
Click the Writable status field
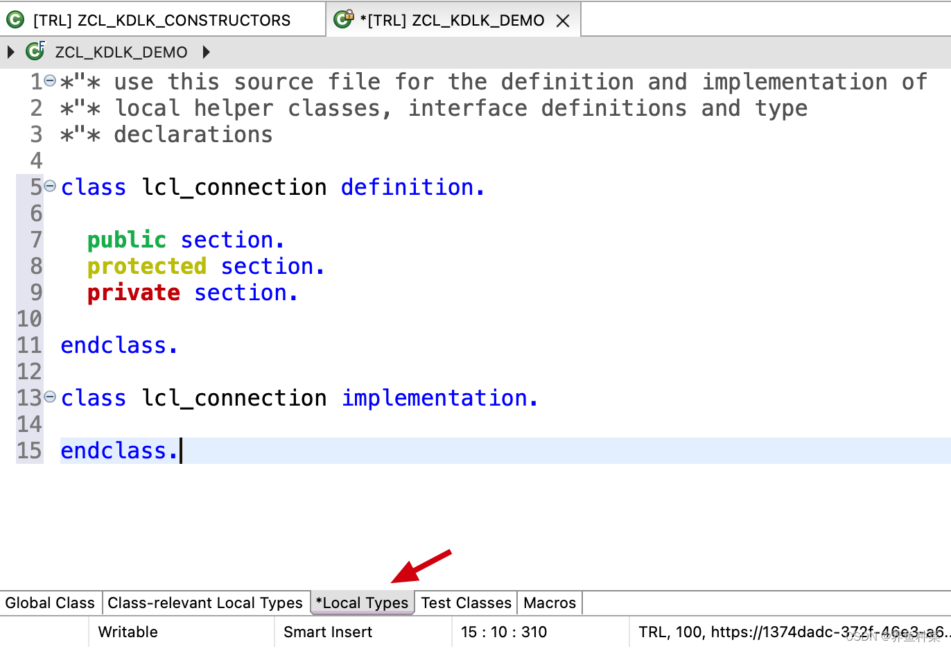click(127, 632)
